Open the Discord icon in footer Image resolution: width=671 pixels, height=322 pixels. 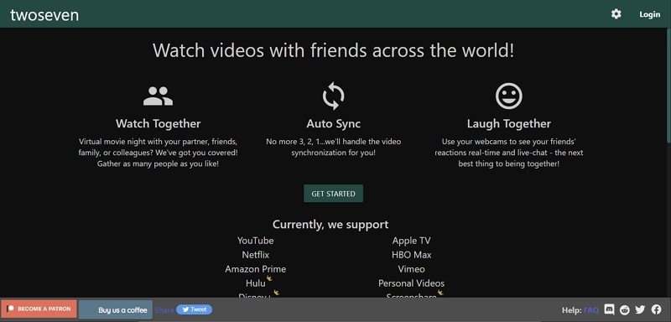(x=609, y=309)
